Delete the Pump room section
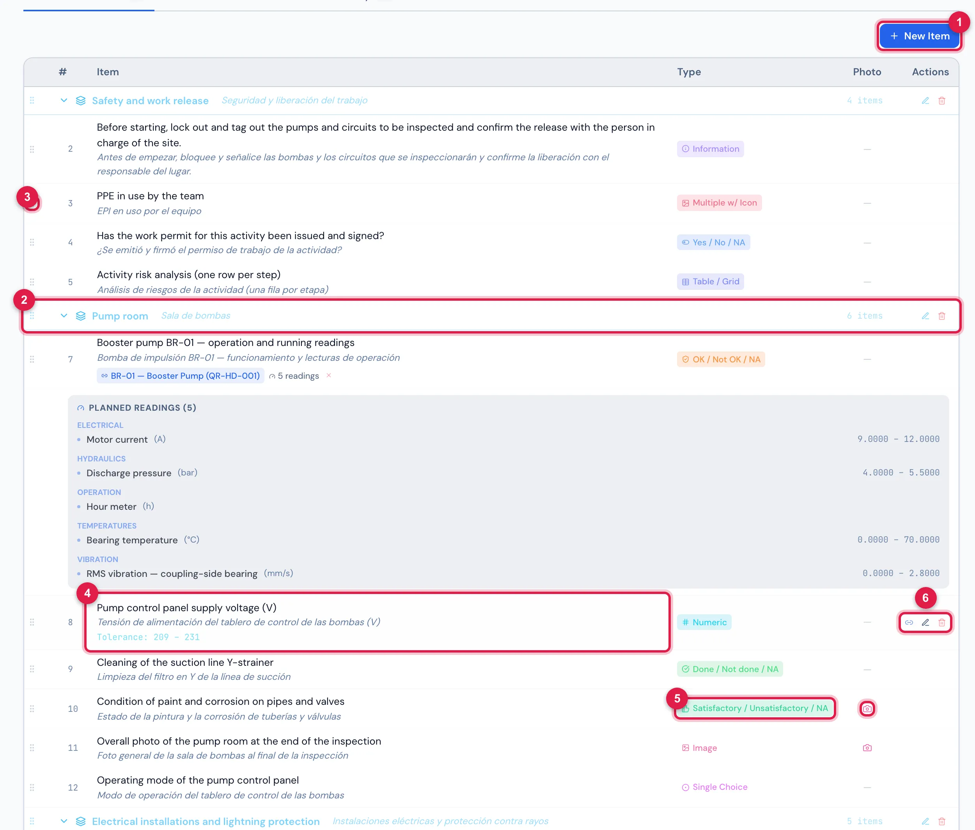This screenshot has height=830, width=975. coord(941,316)
